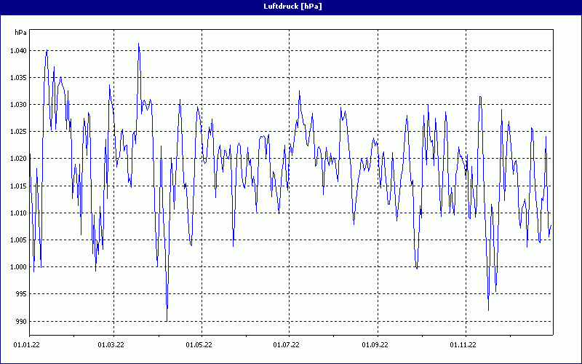This screenshot has width=582, height=364.
Task: Click the 01.07.22 date marker
Action: [287, 343]
